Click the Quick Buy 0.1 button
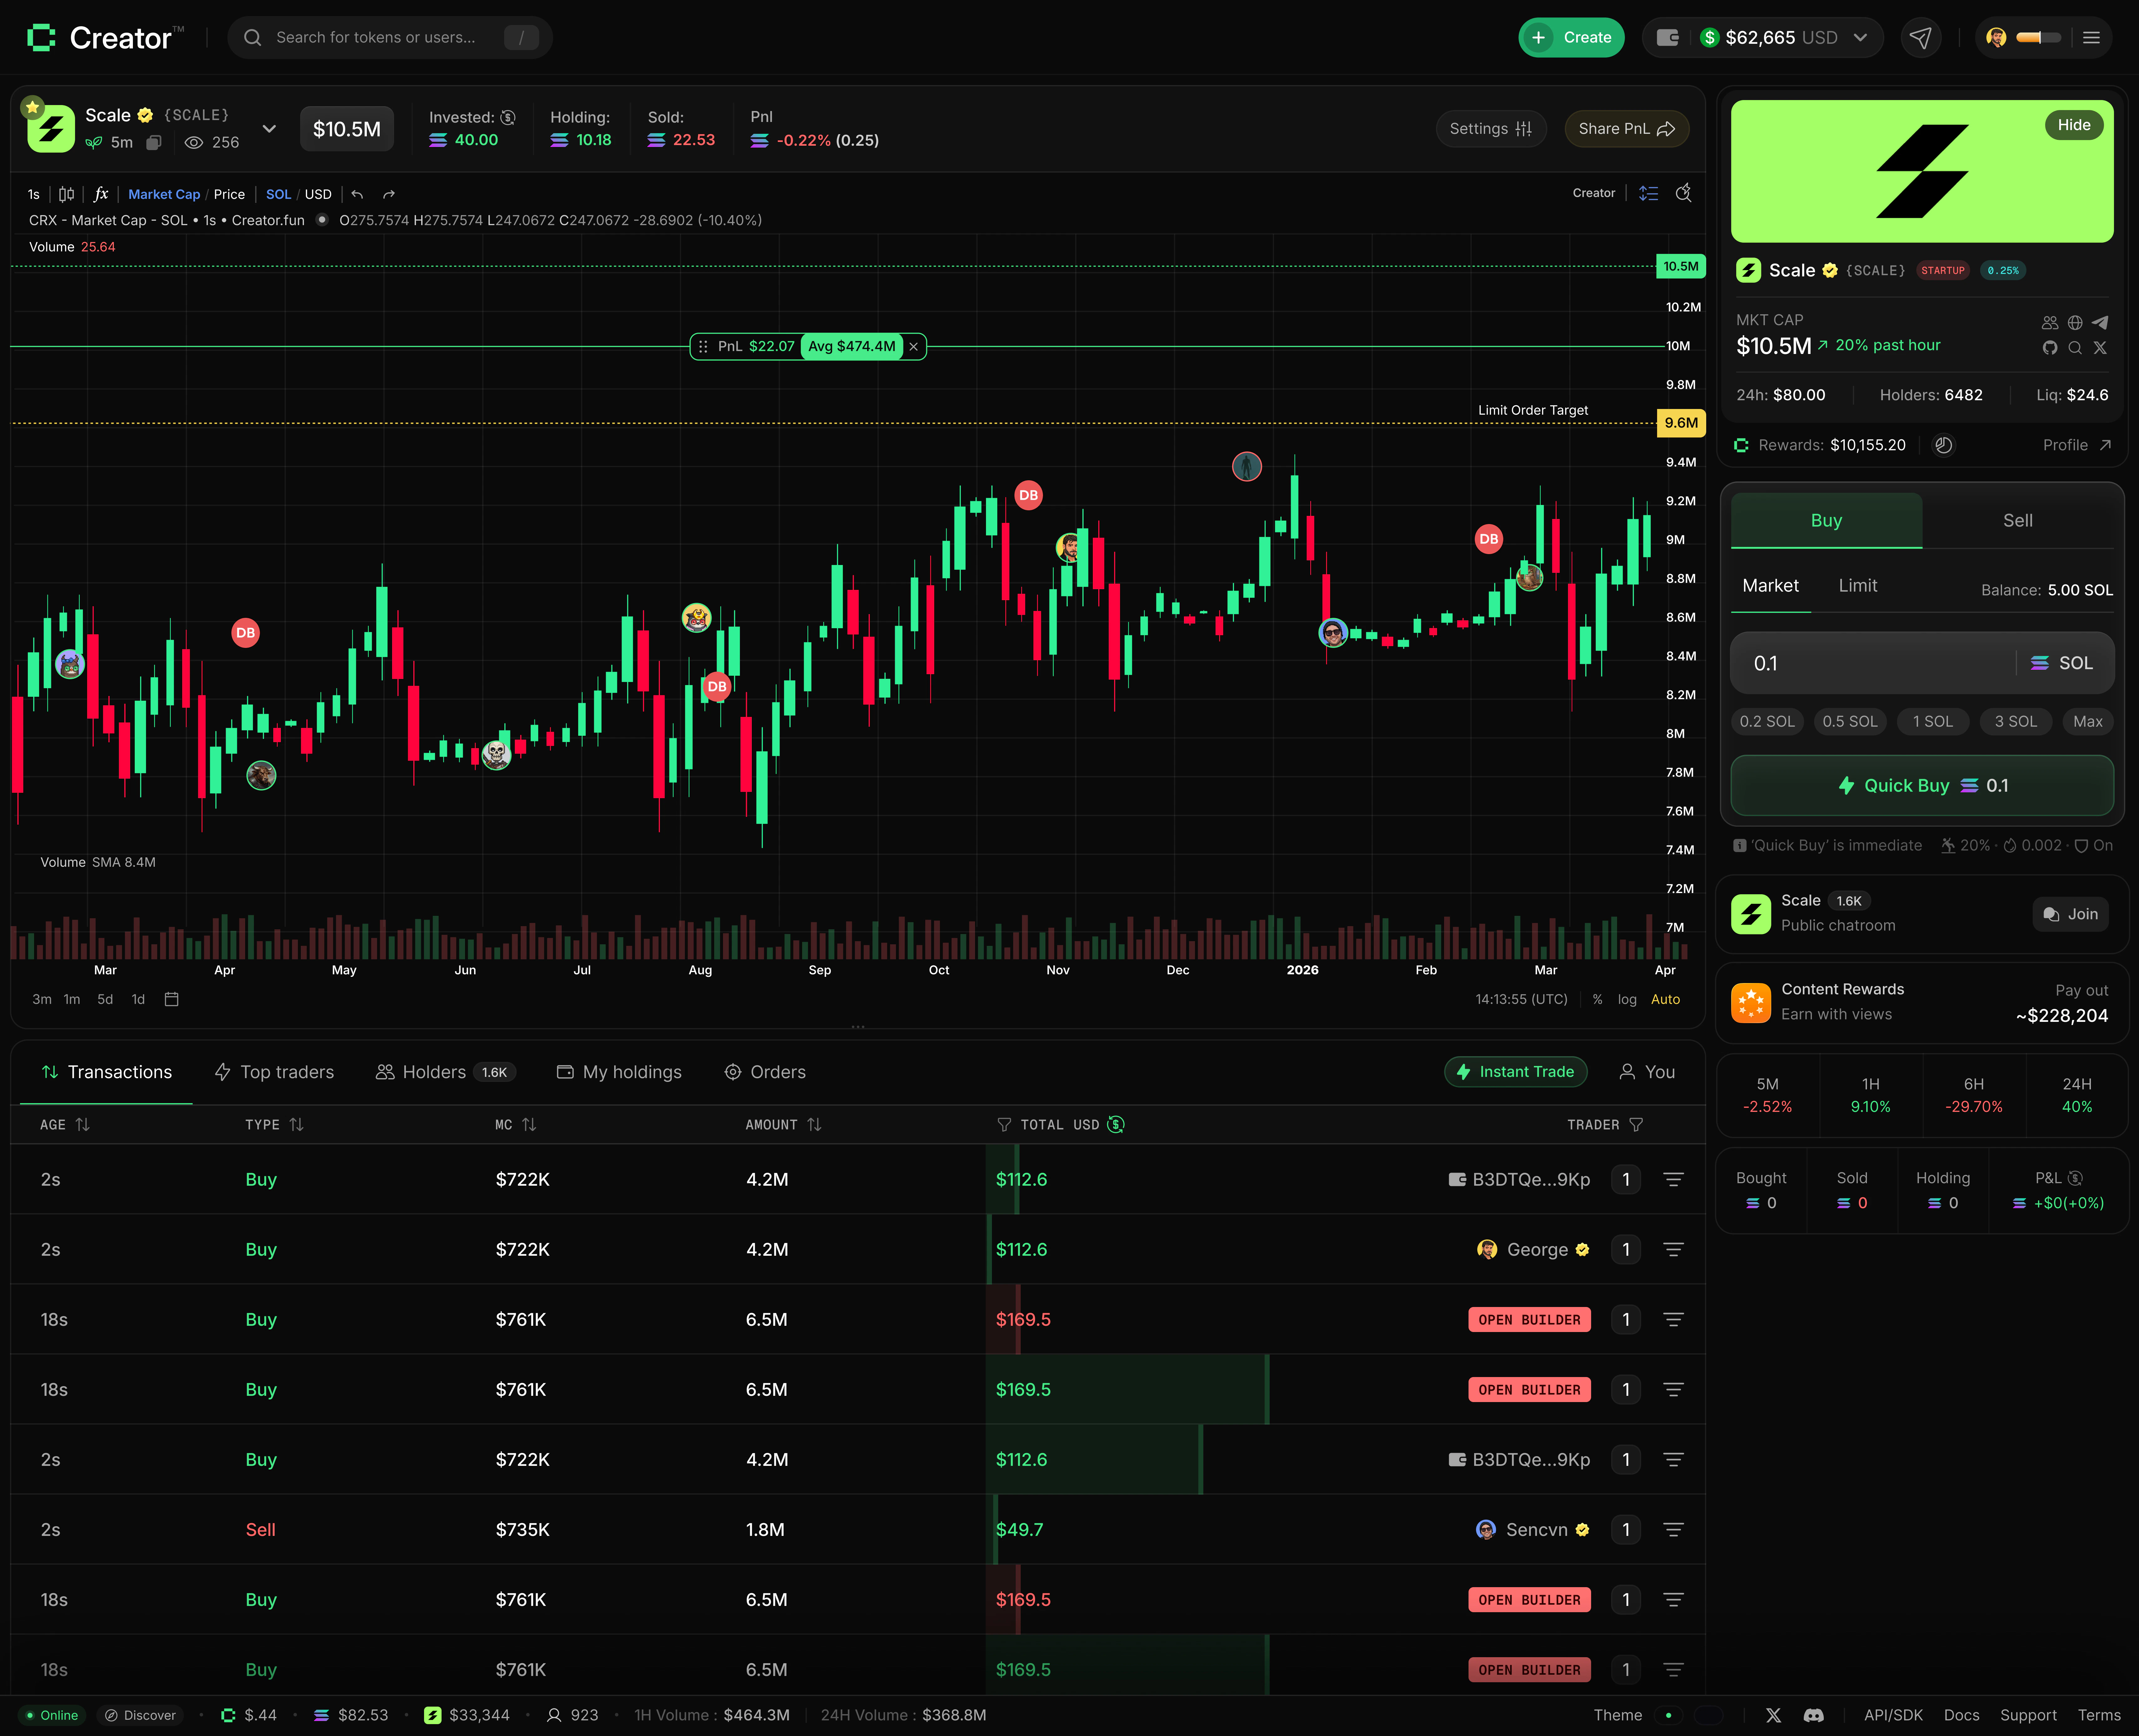Viewport: 2139px width, 1736px height. coord(1922,786)
